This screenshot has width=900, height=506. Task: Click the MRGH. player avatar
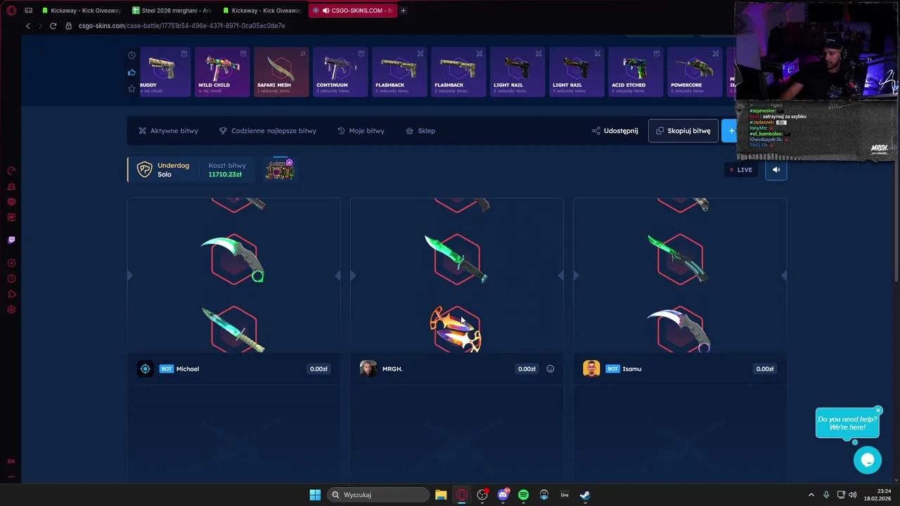(368, 369)
